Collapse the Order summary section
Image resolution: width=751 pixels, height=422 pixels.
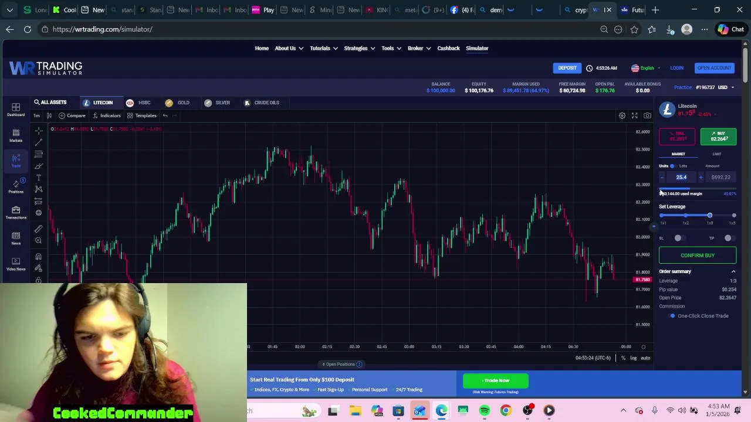tap(733, 271)
